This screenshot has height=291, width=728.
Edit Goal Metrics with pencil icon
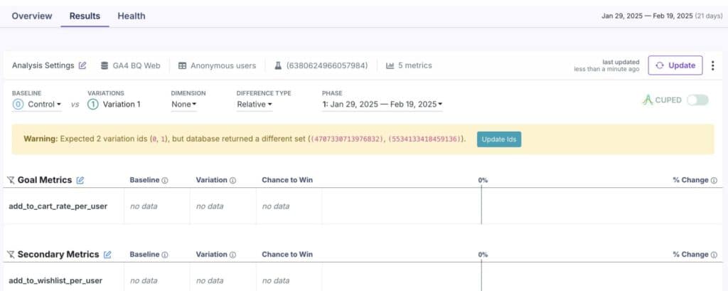coord(80,180)
